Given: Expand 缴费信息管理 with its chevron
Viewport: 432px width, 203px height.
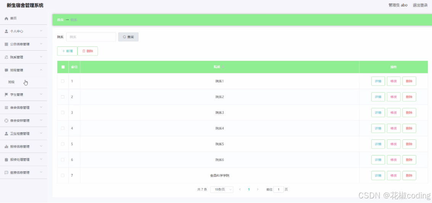Looking at the screenshot, I should coord(41,172).
